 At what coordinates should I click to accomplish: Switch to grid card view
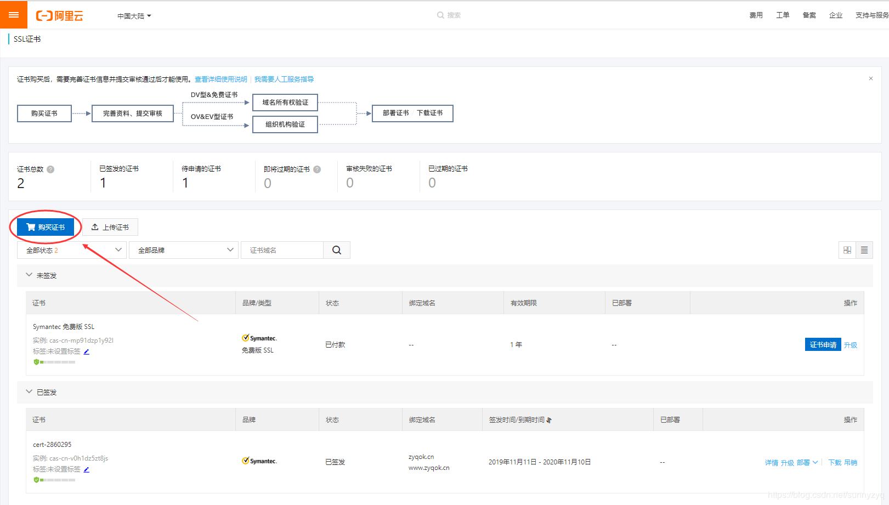coord(847,250)
